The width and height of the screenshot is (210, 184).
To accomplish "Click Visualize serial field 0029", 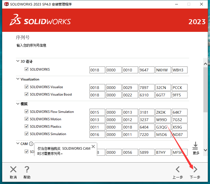I will click(x=130, y=88).
